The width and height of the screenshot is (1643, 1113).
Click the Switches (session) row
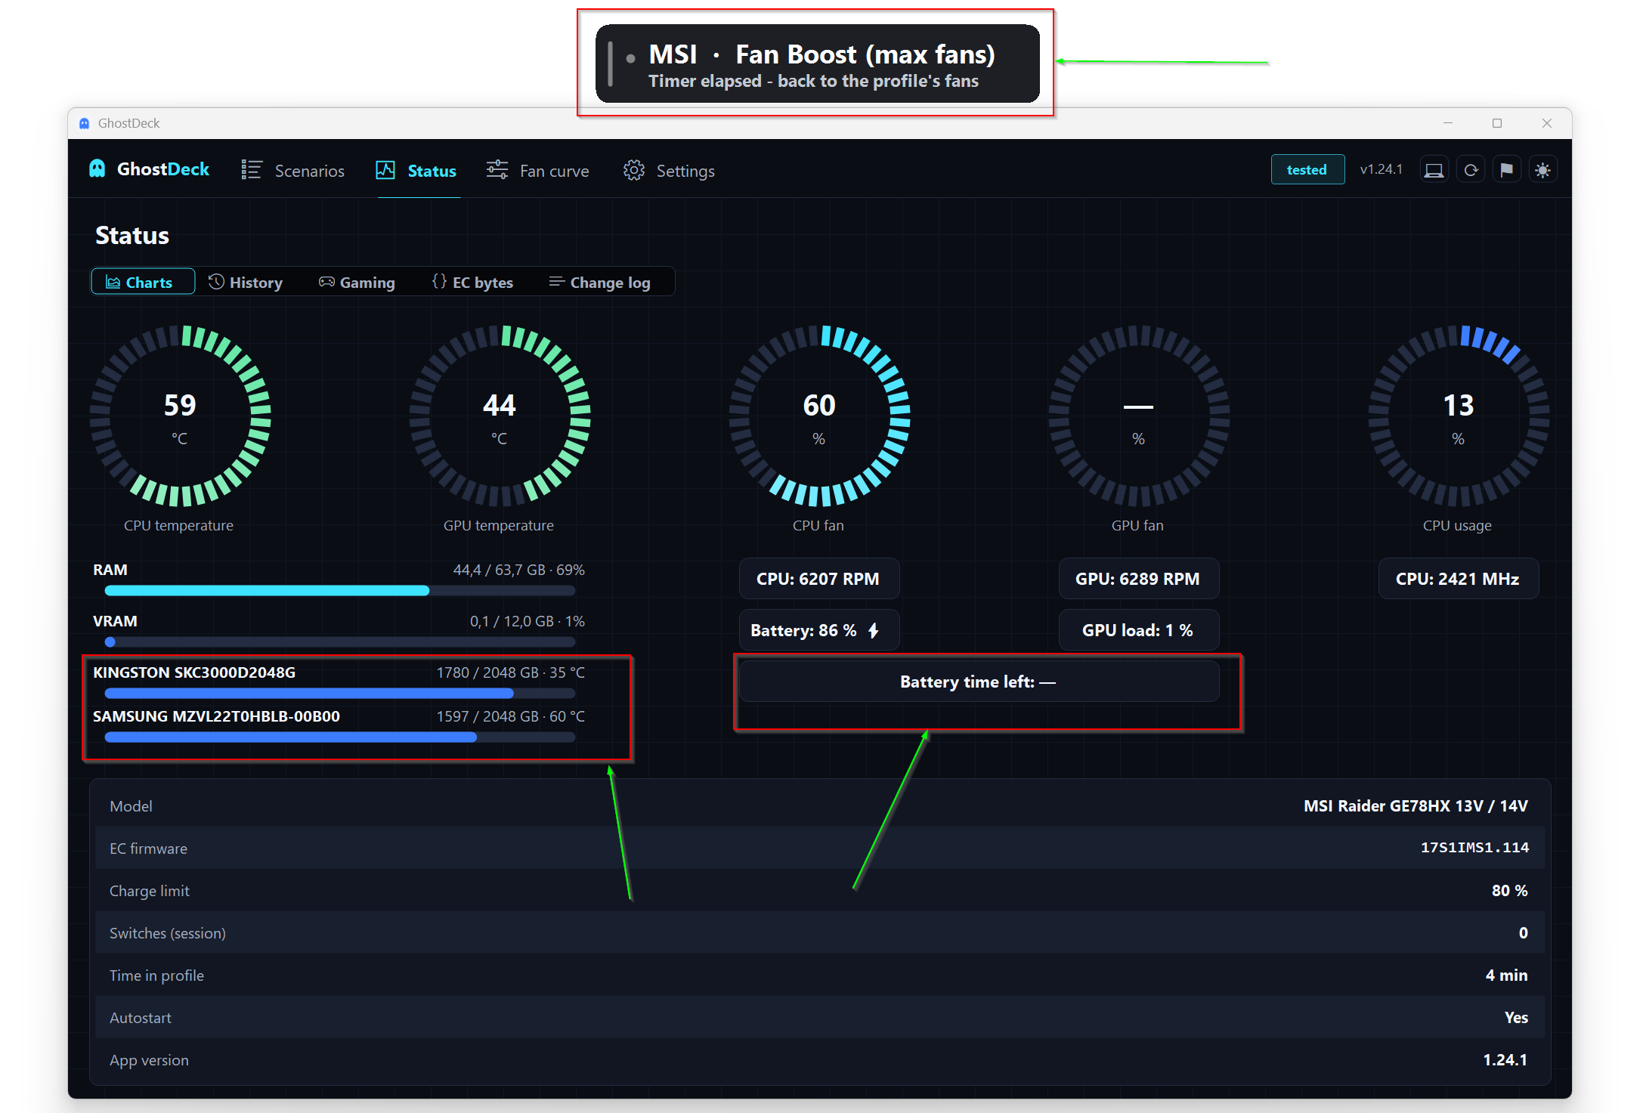pos(819,932)
